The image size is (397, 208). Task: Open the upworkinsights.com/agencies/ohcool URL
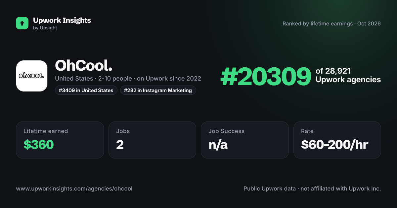tap(74, 189)
